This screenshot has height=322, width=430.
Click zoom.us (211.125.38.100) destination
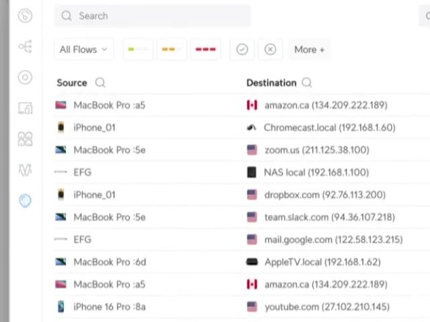[x=316, y=150]
